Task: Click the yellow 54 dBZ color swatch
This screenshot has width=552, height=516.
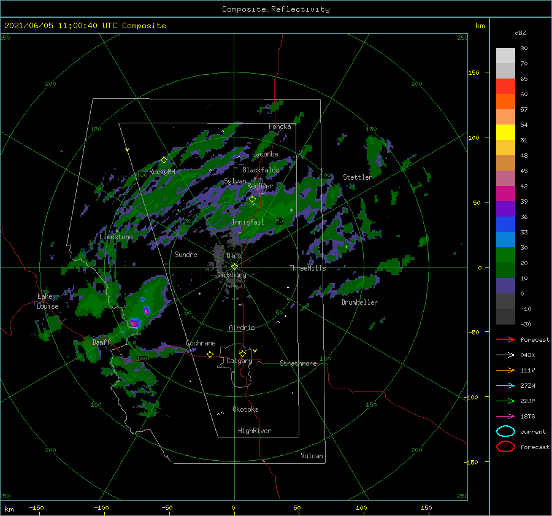Action: coord(505,132)
